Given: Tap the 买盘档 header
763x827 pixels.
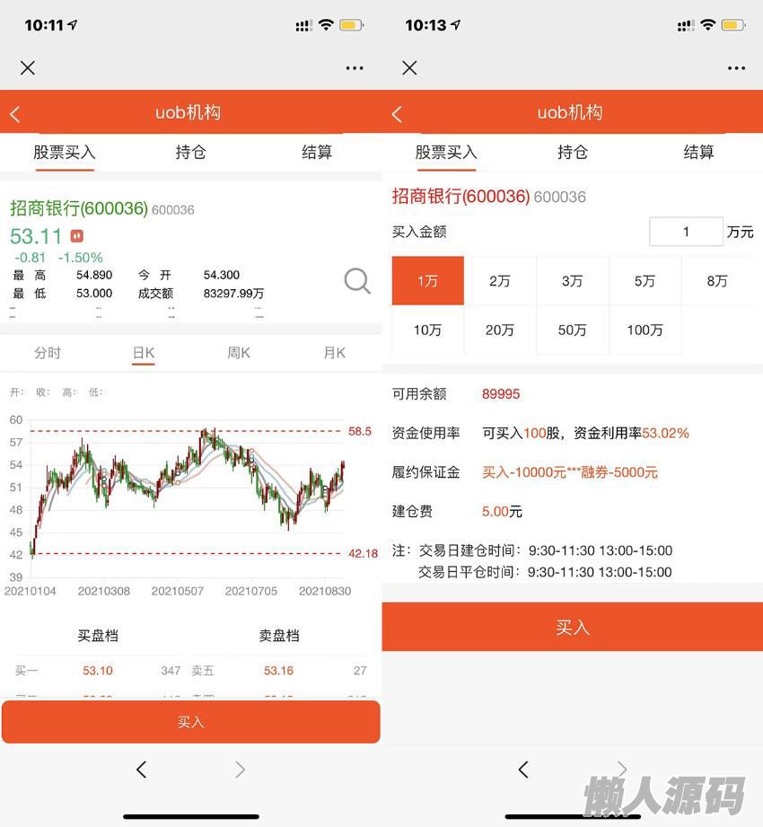Looking at the screenshot, I should tap(98, 636).
